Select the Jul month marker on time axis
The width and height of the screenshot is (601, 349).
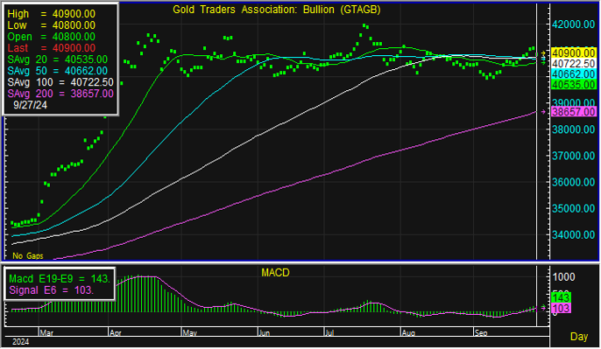coord(329,333)
